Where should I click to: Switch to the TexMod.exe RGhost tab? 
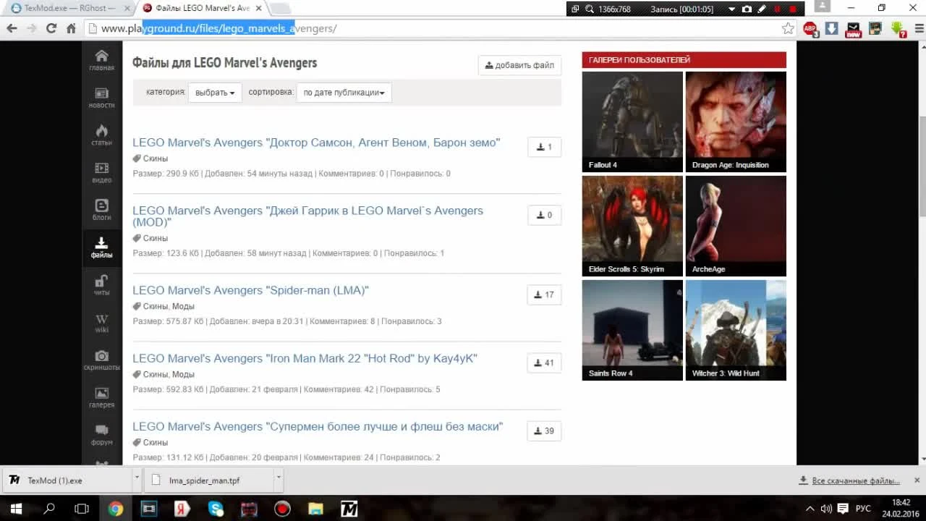[x=65, y=8]
